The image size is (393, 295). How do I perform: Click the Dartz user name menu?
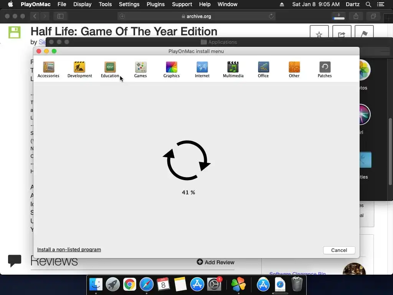pos(352,4)
